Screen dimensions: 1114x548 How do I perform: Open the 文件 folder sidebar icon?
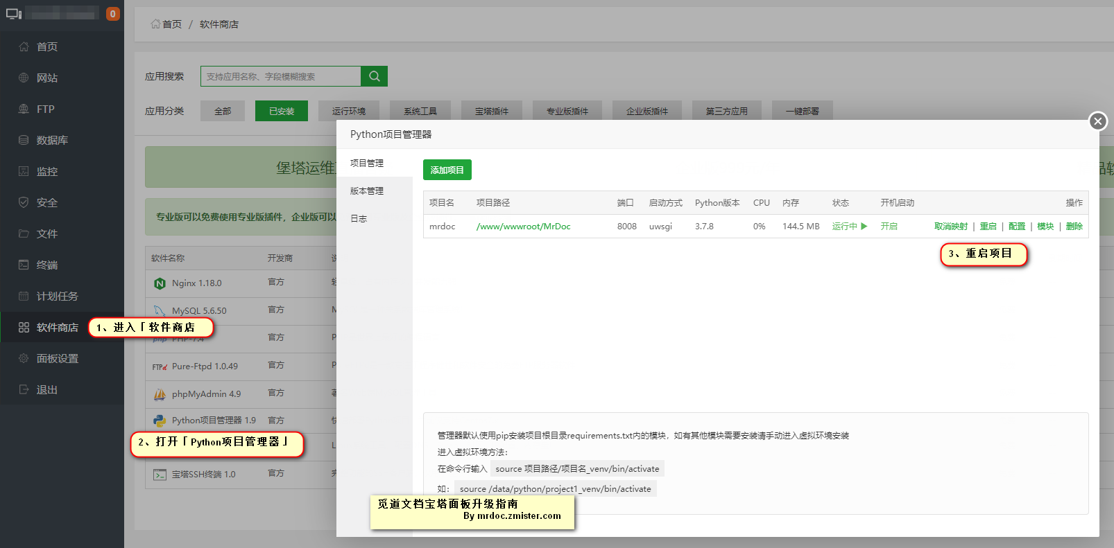(24, 233)
